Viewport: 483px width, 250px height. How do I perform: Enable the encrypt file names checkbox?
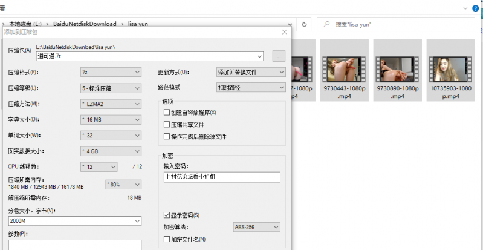click(167, 240)
